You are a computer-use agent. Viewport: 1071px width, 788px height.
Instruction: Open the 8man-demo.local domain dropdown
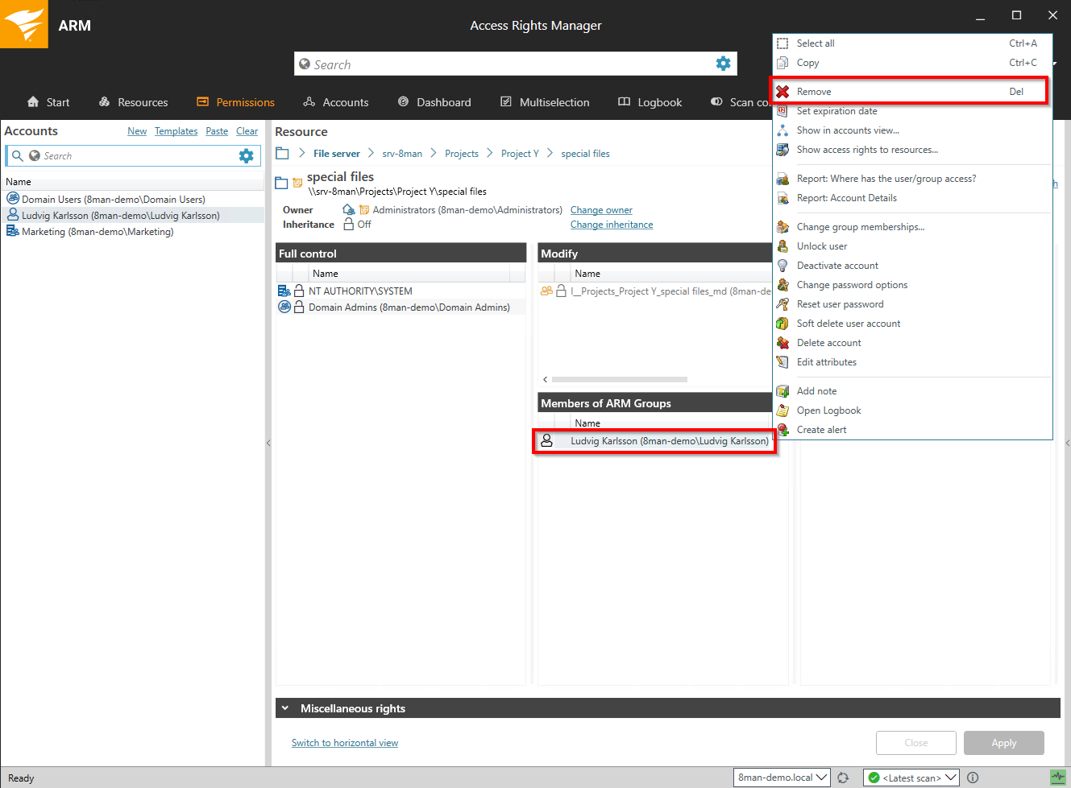click(782, 778)
